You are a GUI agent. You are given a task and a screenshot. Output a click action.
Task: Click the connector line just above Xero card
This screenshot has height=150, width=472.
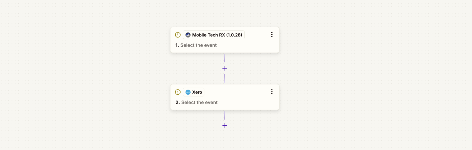pyautogui.click(x=225, y=78)
